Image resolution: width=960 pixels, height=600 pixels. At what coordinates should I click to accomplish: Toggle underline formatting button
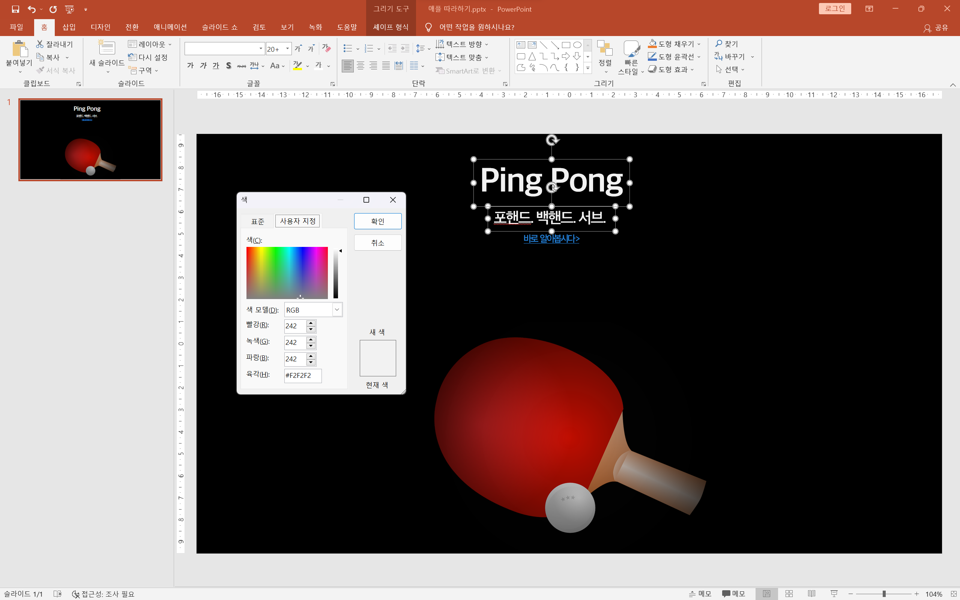tap(216, 66)
